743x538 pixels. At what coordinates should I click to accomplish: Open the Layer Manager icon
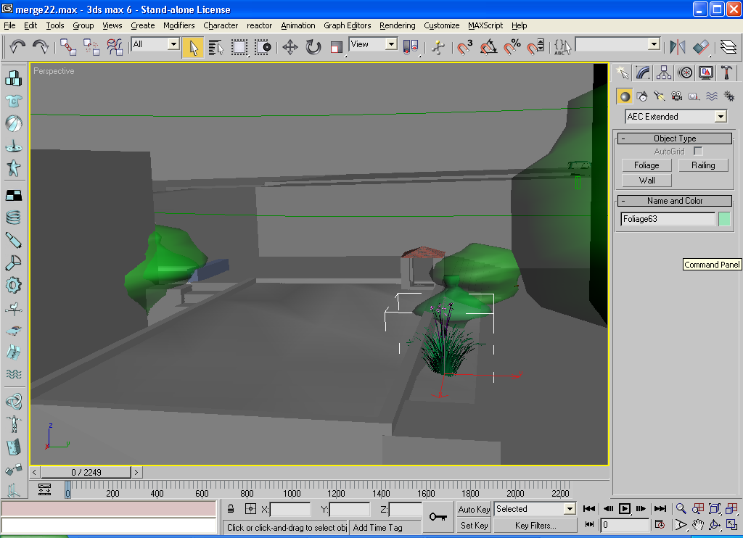click(728, 47)
